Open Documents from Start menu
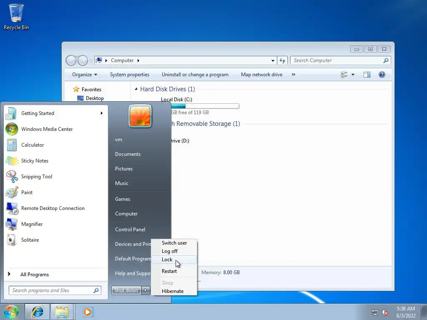 (x=128, y=154)
